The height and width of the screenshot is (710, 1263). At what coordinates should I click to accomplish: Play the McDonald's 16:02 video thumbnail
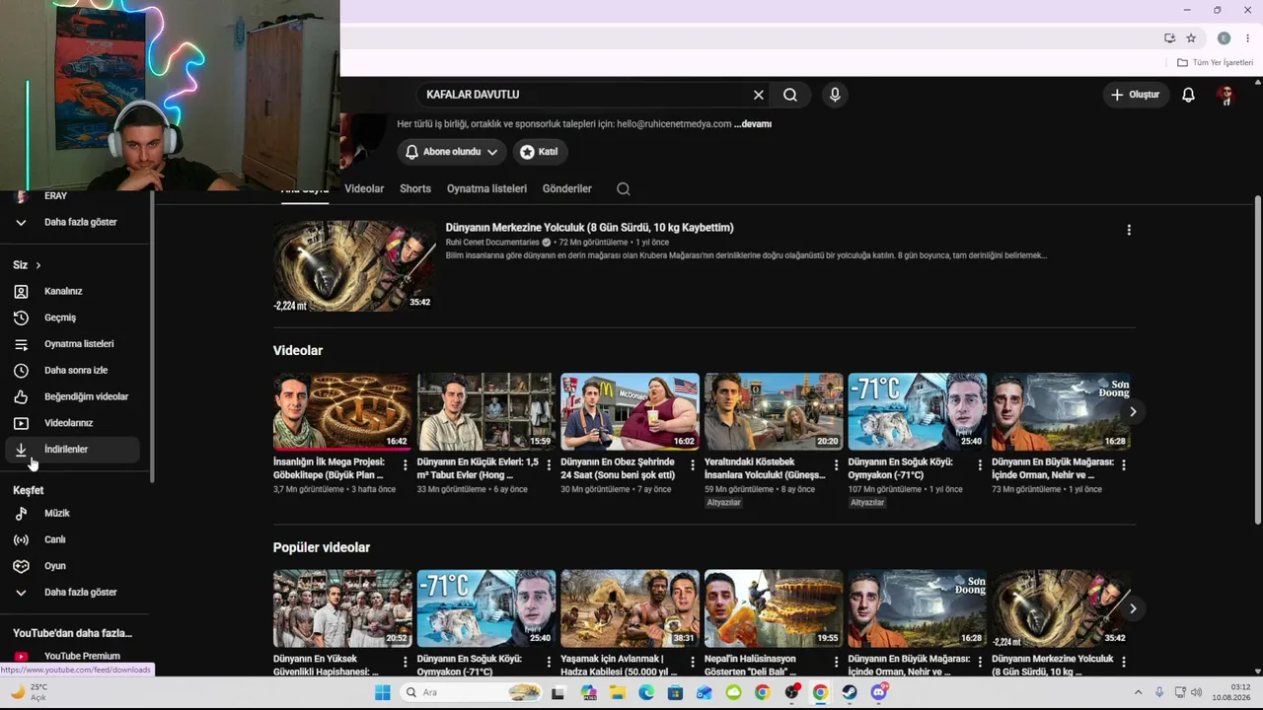click(630, 411)
